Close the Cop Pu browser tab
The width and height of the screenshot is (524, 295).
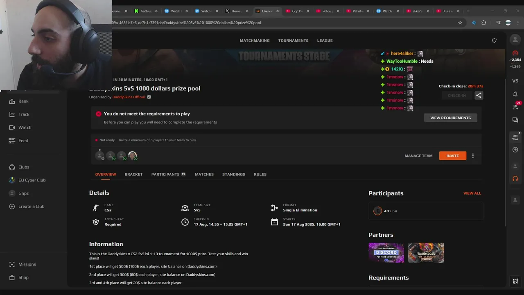coord(308,11)
